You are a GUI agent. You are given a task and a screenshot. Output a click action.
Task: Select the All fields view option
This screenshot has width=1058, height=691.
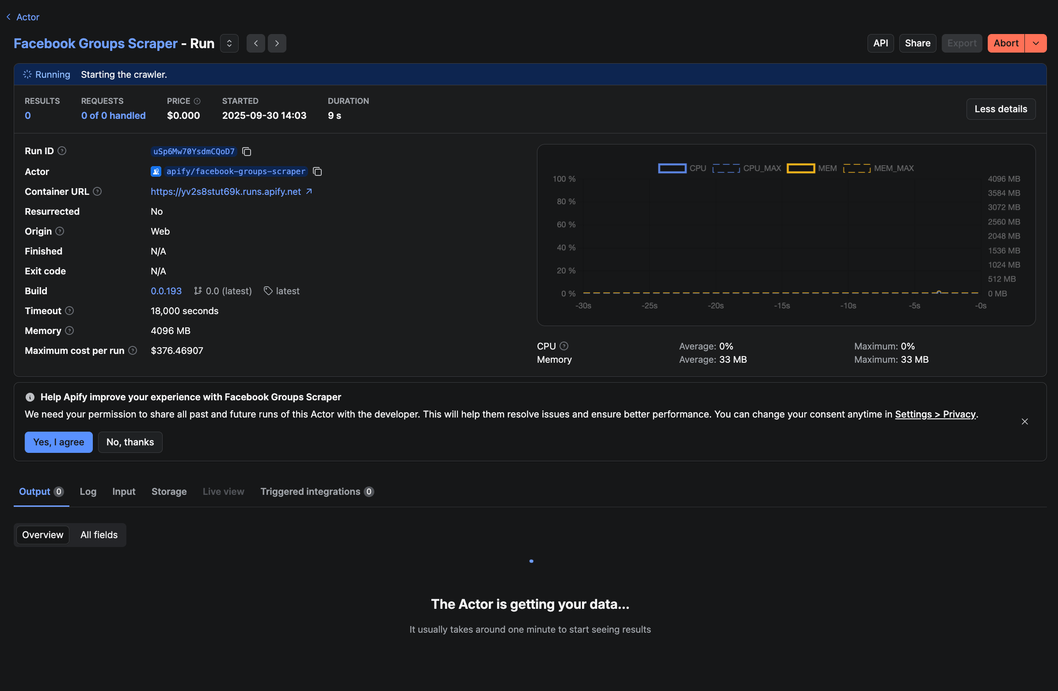pos(99,535)
